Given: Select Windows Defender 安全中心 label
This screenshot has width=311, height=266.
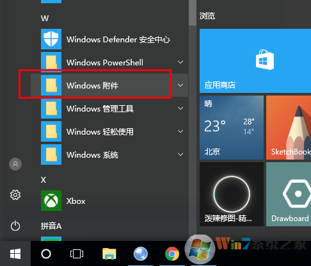Looking at the screenshot, I should pos(118,40).
